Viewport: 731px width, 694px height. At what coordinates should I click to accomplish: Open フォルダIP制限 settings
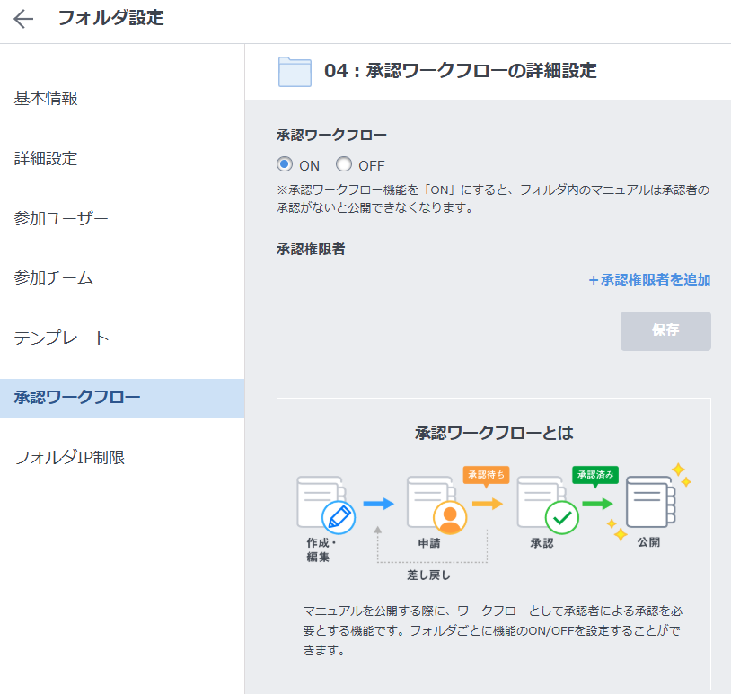tap(69, 458)
